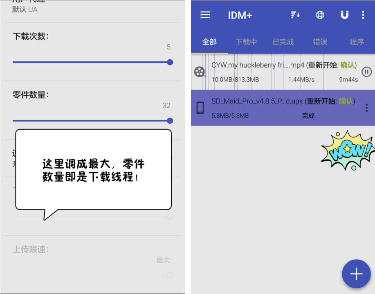Image resolution: width=375 pixels, height=294 pixels.
Task: Pause the CYW.my huckleberry download
Action: (x=367, y=72)
